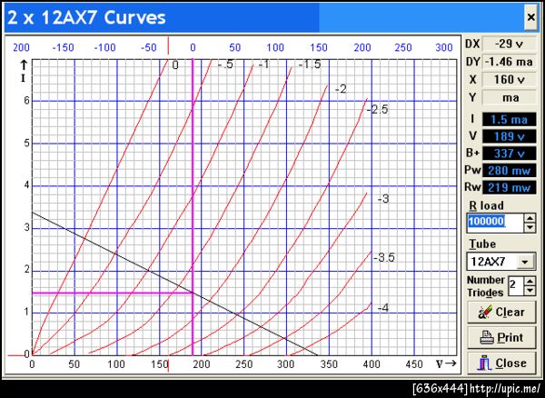Close the window with title bar X
545x398 pixels.
coord(530,17)
